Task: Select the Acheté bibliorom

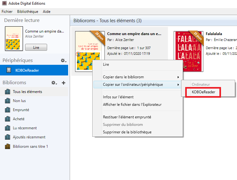Action: [x=34, y=119]
